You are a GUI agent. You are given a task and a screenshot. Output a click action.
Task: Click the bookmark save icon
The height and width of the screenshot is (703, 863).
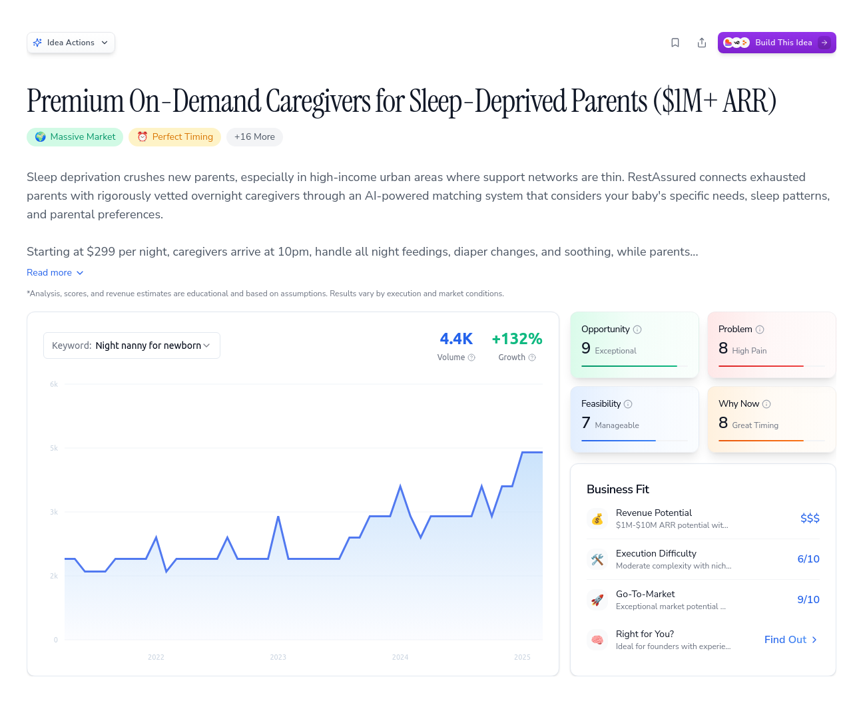tap(675, 43)
